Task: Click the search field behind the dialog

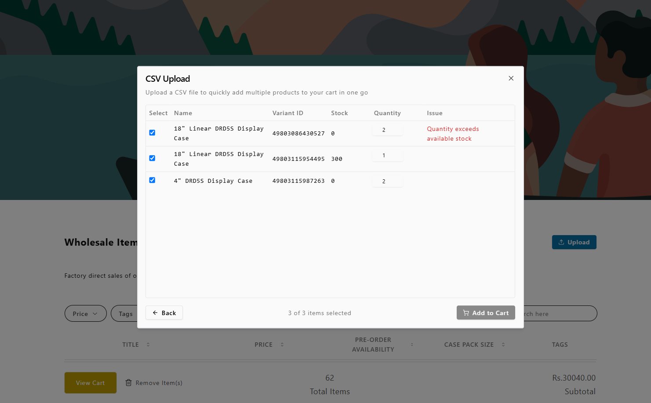Action: [x=560, y=313]
